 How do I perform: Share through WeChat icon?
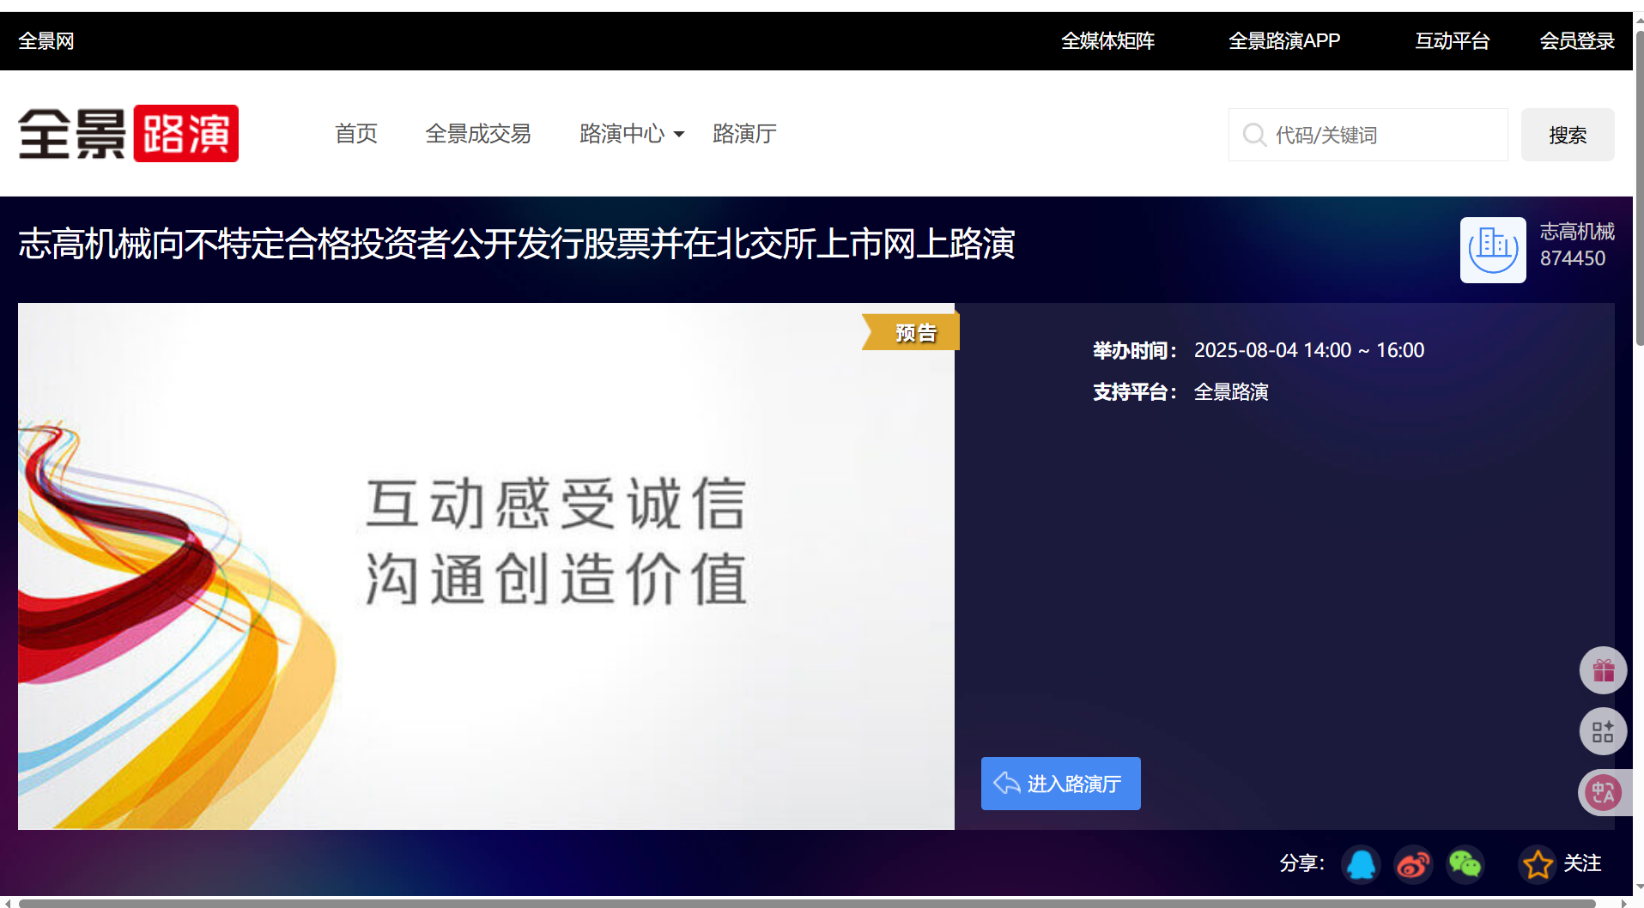coord(1465,863)
